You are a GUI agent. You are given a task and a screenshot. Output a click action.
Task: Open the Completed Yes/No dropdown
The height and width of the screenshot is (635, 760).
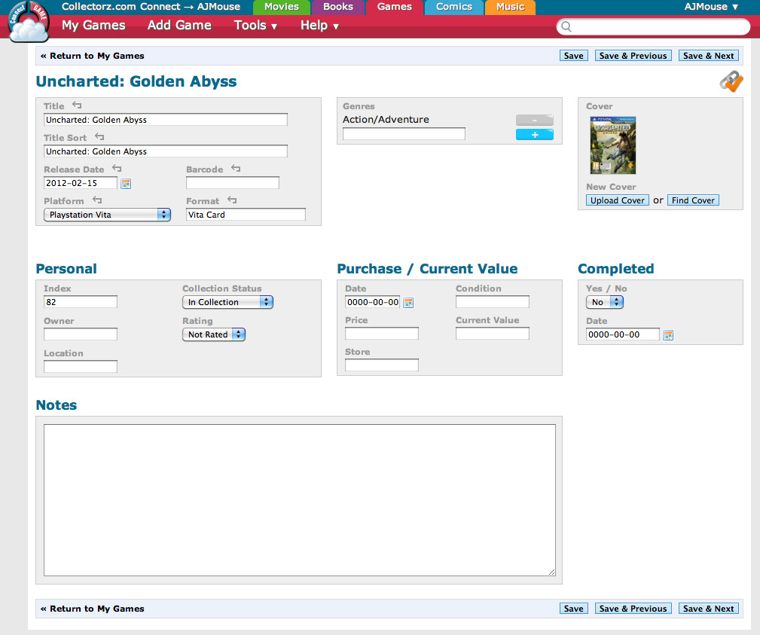pyautogui.click(x=604, y=302)
